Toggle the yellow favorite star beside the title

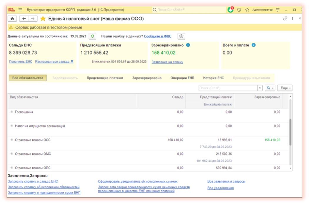[43, 19]
